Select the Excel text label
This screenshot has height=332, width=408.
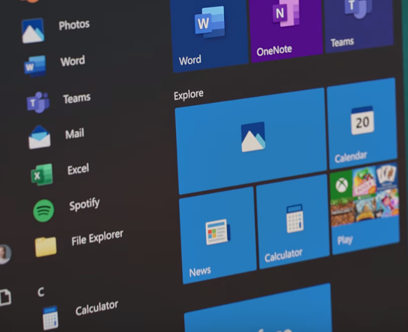coord(78,169)
